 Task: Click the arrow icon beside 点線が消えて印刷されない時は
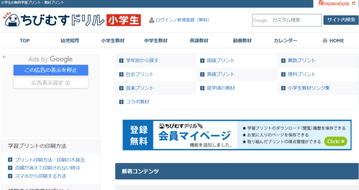coord(10,168)
